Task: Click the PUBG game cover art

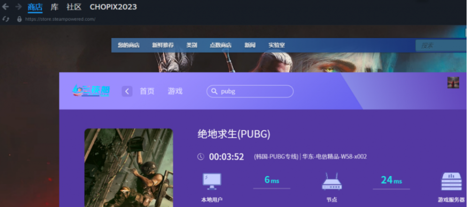Action: coord(129,167)
